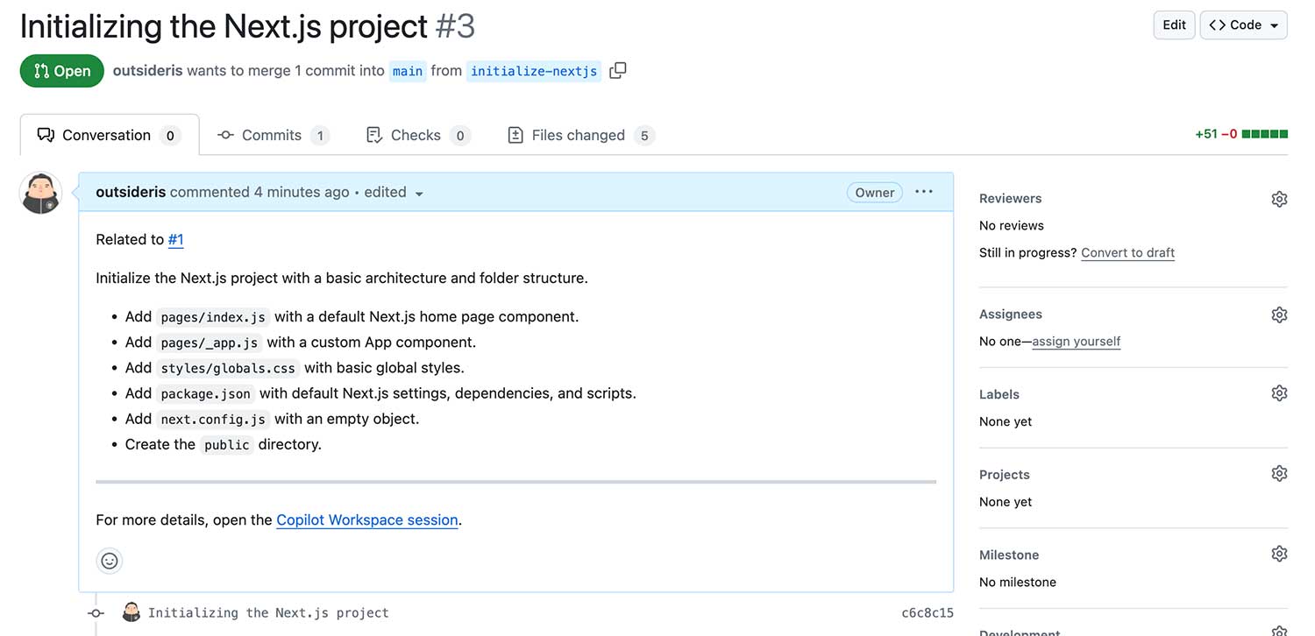
Task: Click the Labels section heading
Action: pos(999,394)
